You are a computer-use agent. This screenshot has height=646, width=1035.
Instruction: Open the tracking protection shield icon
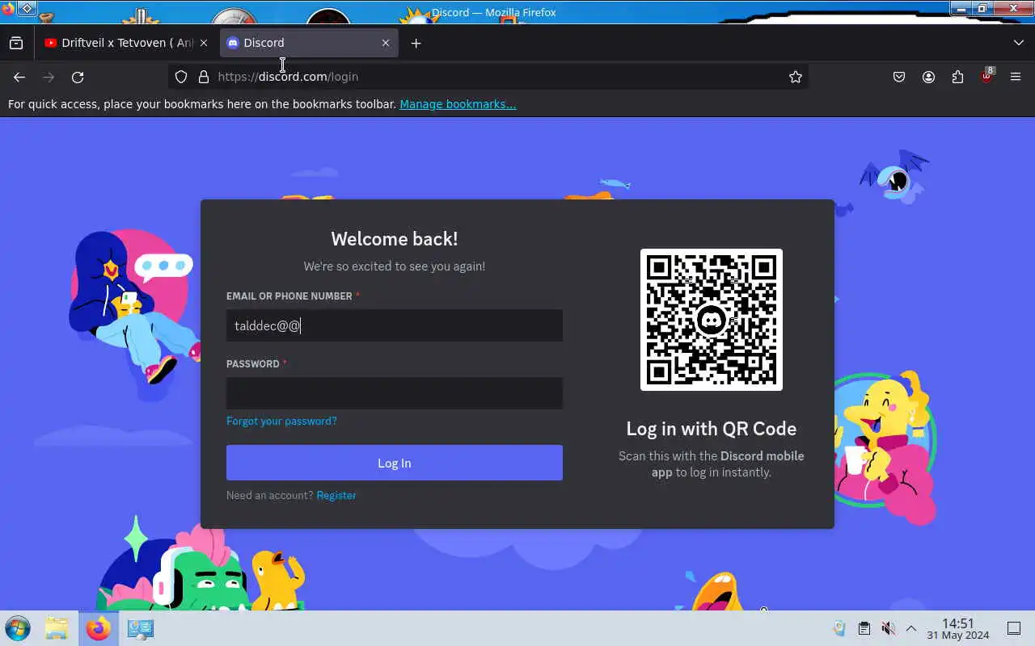pyautogui.click(x=181, y=77)
